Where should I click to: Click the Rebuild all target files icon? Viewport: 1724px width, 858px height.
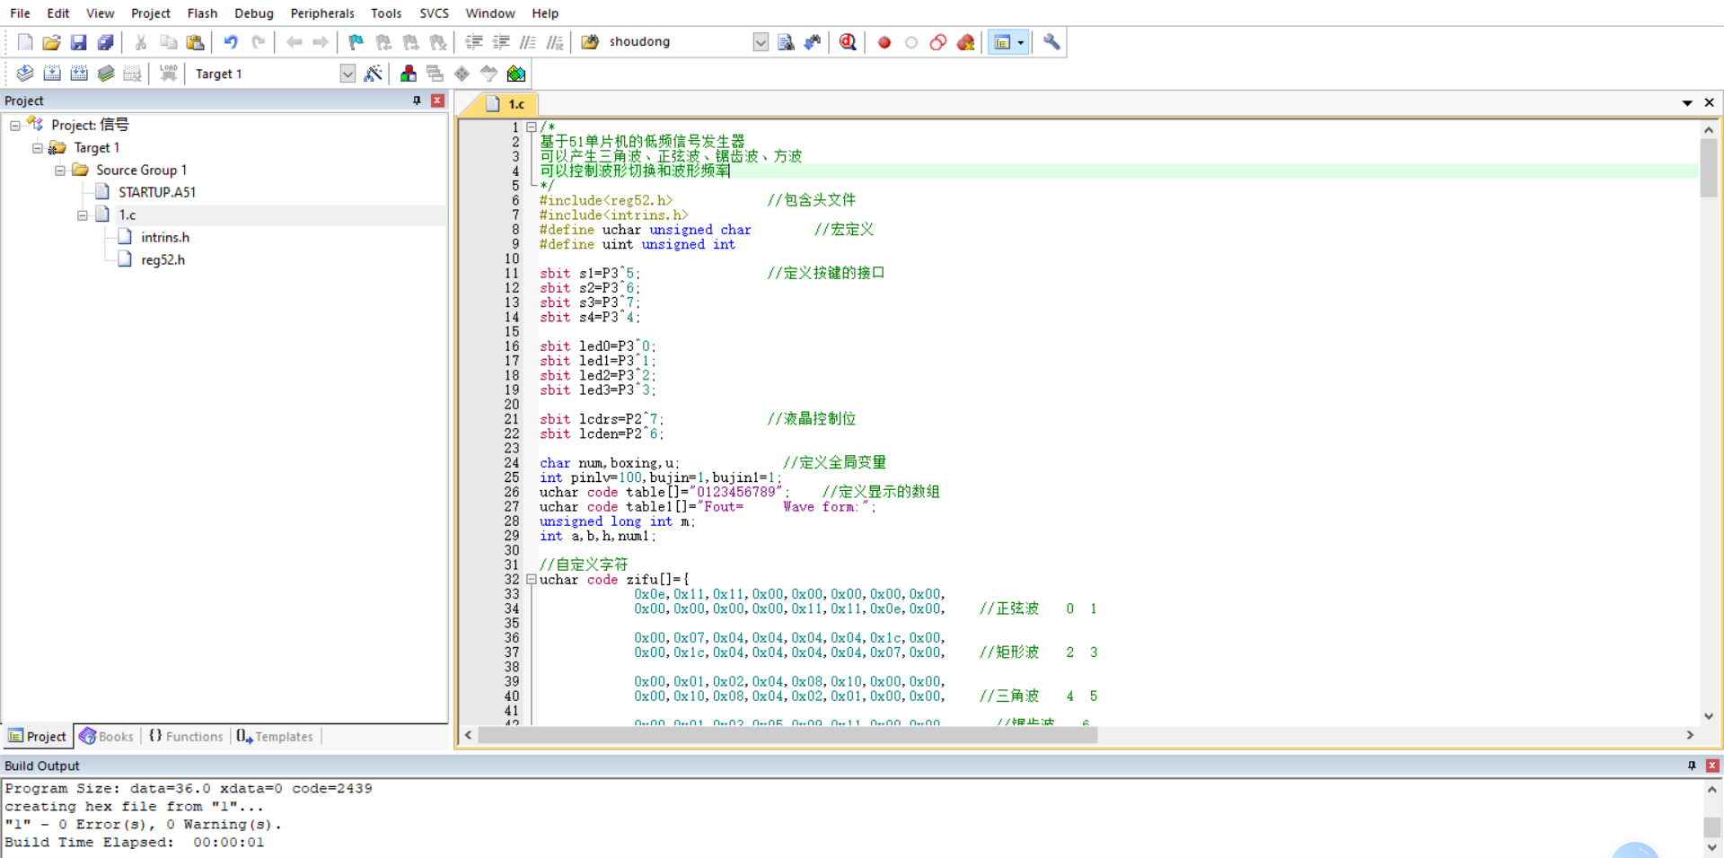pos(79,74)
